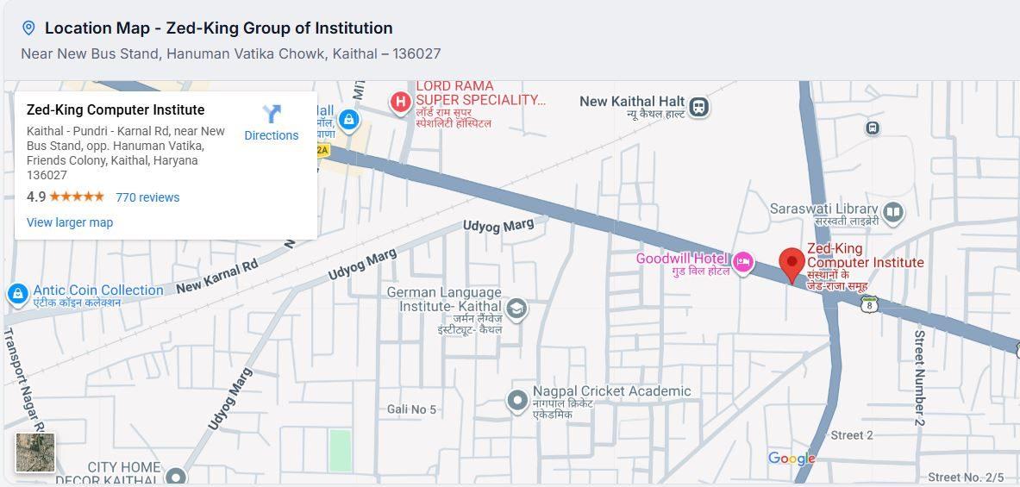Select the Goodwill Hotel pink bed icon

click(742, 261)
